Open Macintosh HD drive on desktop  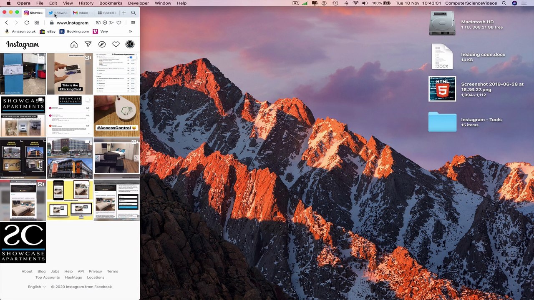tap(442, 23)
